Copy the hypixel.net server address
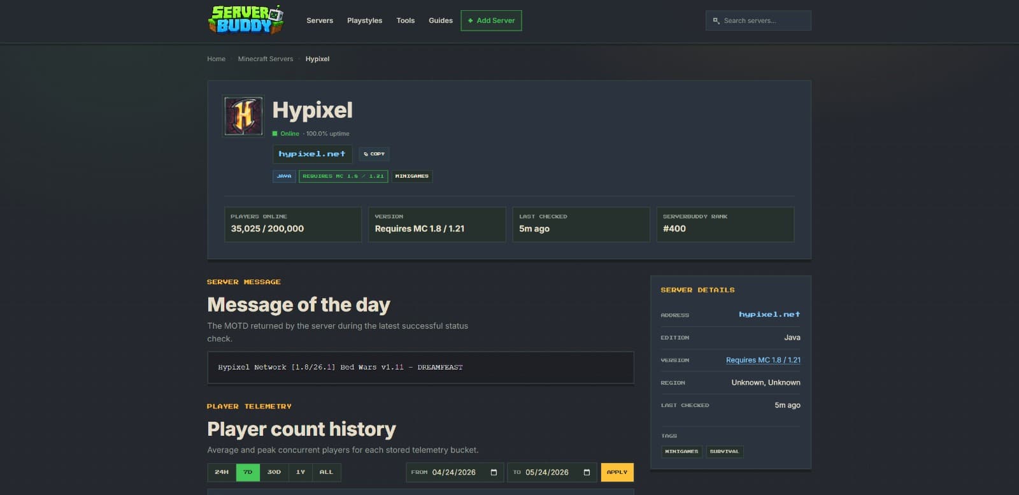The image size is (1019, 495). click(374, 154)
